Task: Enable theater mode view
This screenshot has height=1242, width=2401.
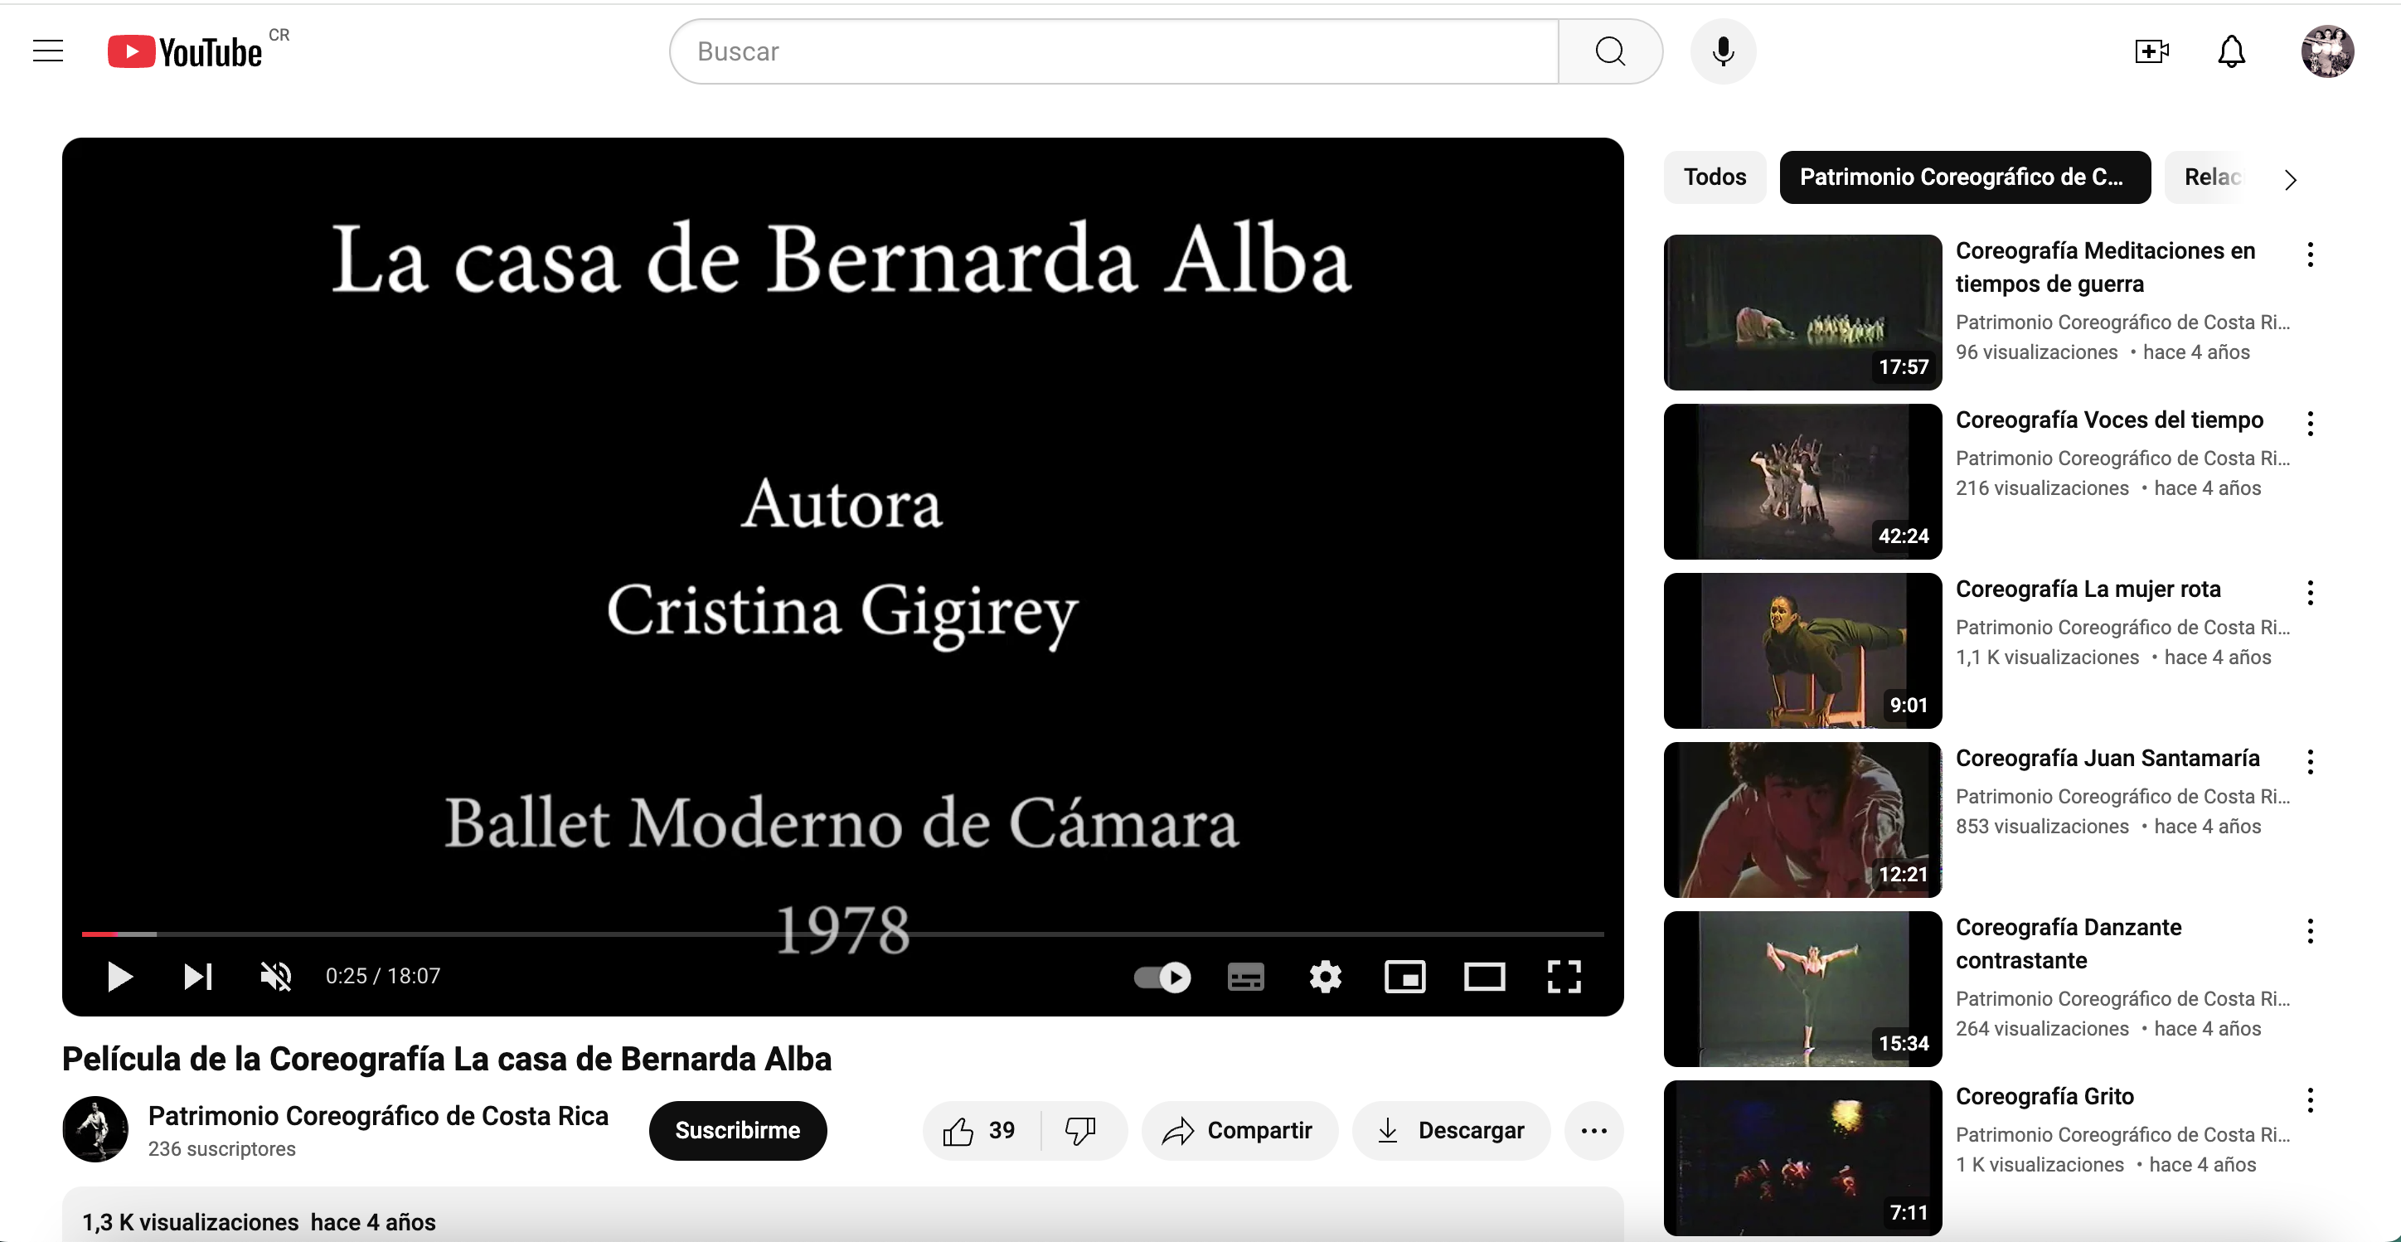Action: (x=1484, y=976)
